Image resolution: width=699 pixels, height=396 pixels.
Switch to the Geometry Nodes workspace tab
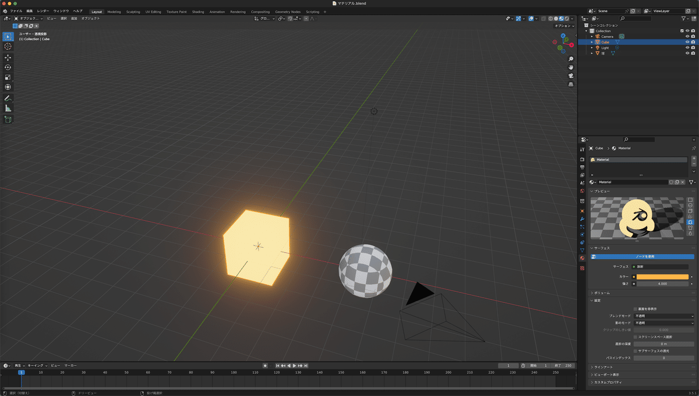click(x=288, y=12)
